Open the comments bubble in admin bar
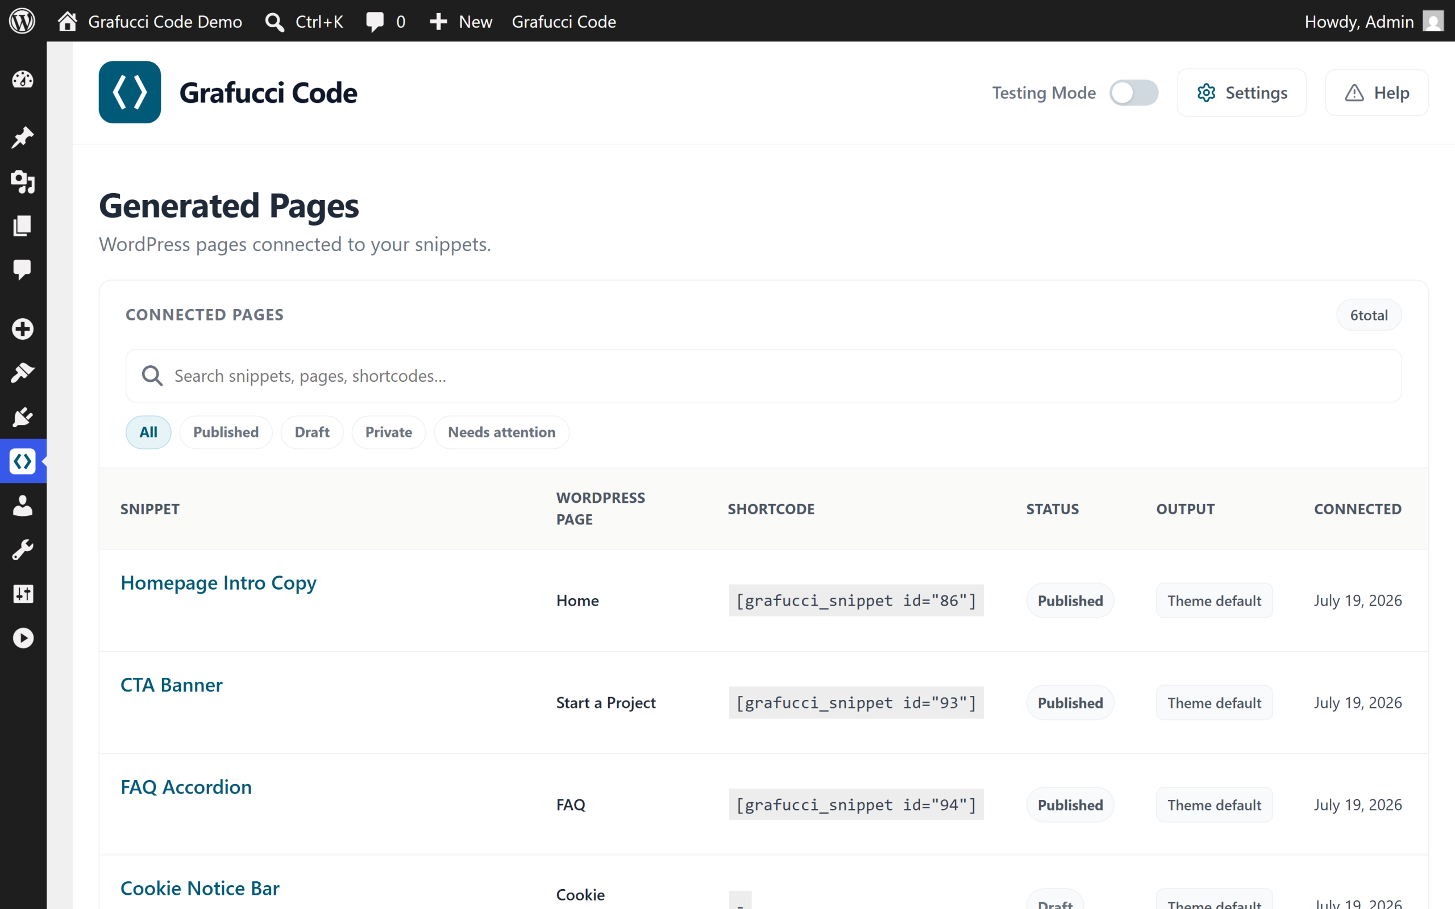 (375, 22)
